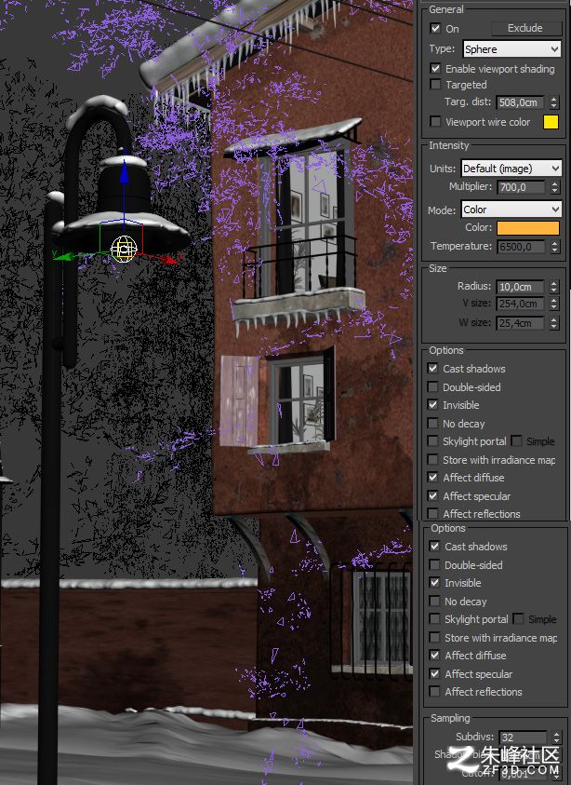571x785 pixels.
Task: Adjust the Subdivs spinner arrows
Action: click(556, 737)
